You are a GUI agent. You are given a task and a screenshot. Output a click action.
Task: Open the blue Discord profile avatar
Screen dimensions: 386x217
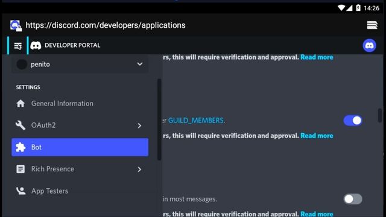click(369, 46)
